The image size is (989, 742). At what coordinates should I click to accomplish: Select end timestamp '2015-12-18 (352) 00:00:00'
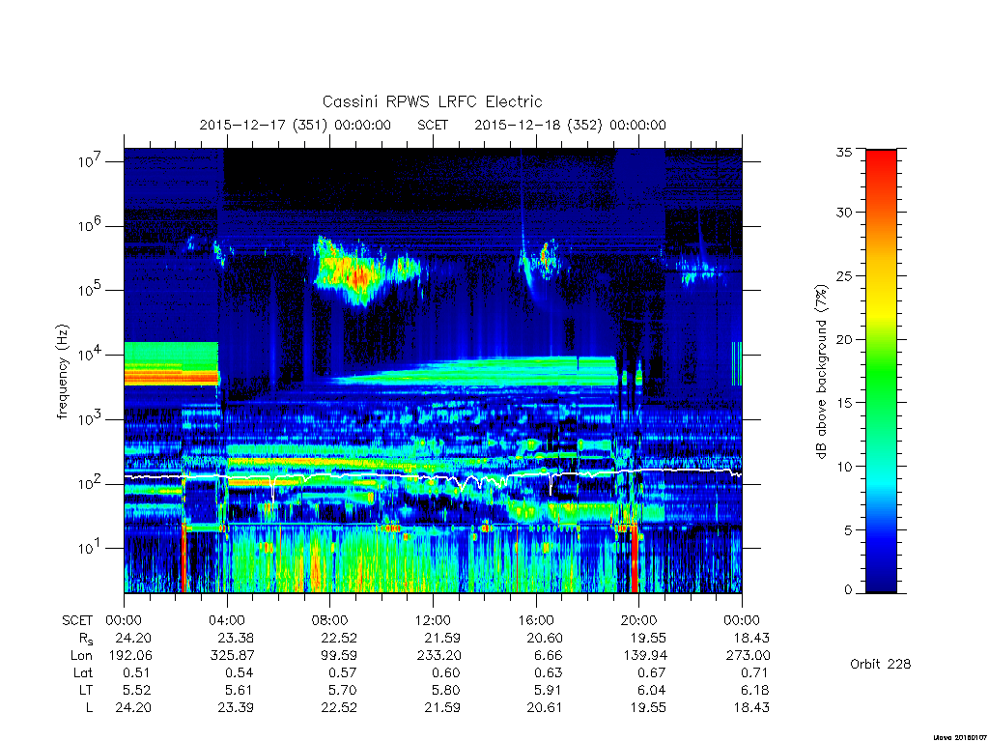(570, 125)
